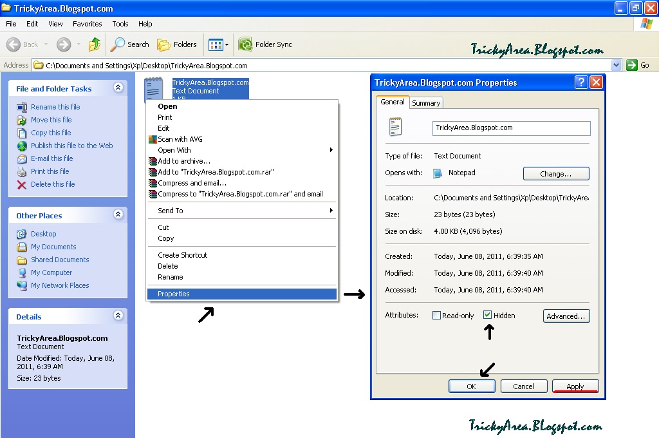
Task: Launch Folder Sync from toolbar
Action: point(265,44)
